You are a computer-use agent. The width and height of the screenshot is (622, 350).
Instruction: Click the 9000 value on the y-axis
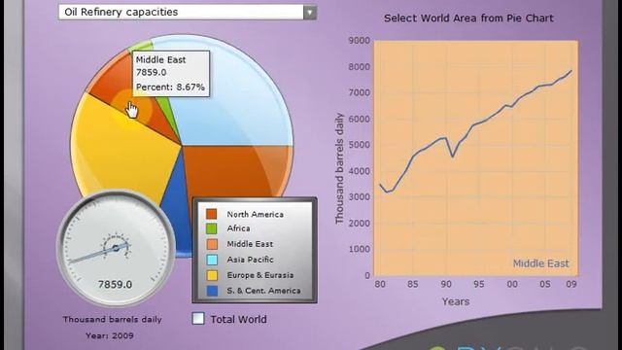tap(359, 41)
